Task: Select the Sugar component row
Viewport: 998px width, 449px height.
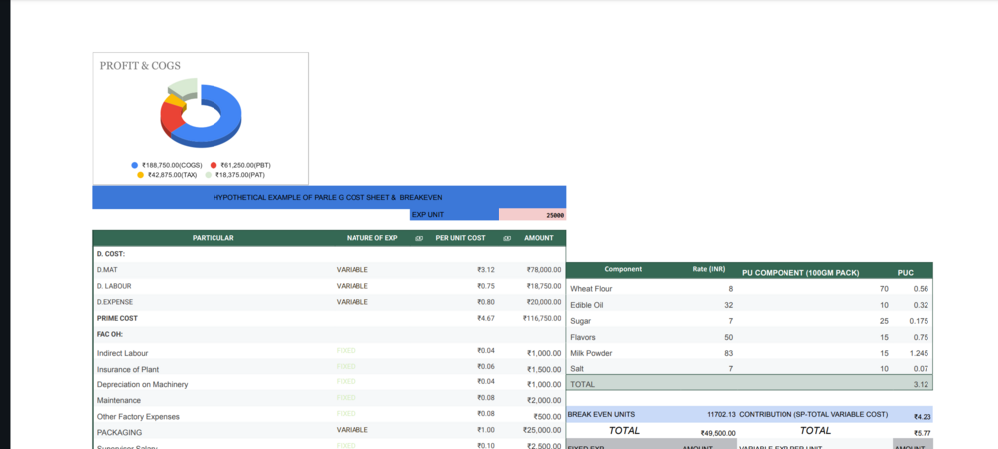Action: point(750,321)
